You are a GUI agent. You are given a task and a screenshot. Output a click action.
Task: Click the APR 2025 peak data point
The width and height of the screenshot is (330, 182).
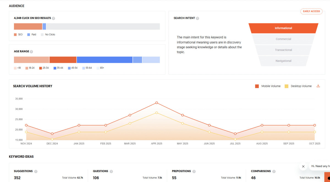click(156, 103)
